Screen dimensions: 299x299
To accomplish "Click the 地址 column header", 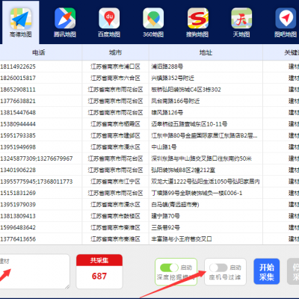I will [x=206, y=52].
